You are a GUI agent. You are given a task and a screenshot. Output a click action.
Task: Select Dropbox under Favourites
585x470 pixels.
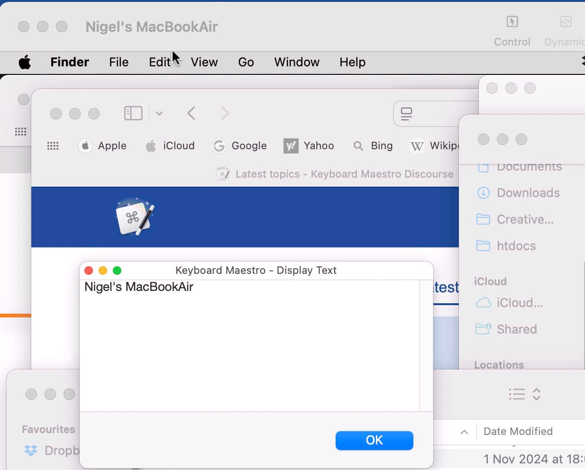[x=52, y=450]
